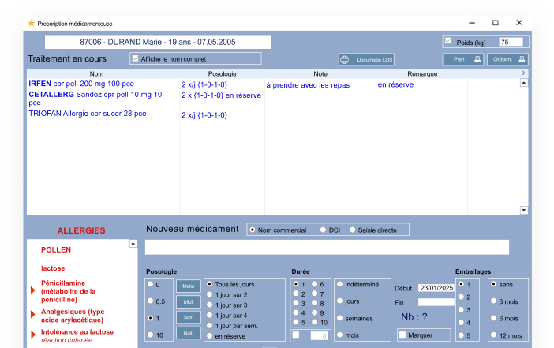Open Documedis CDS check
Image resolution: width=554 pixels, height=348 pixels.
(x=365, y=59)
